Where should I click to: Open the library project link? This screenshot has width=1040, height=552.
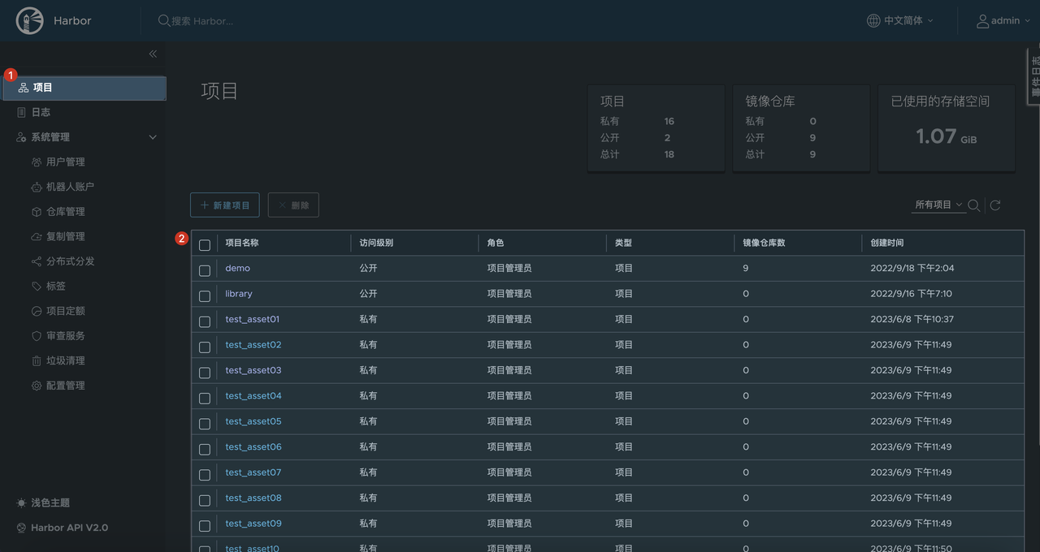pos(239,294)
